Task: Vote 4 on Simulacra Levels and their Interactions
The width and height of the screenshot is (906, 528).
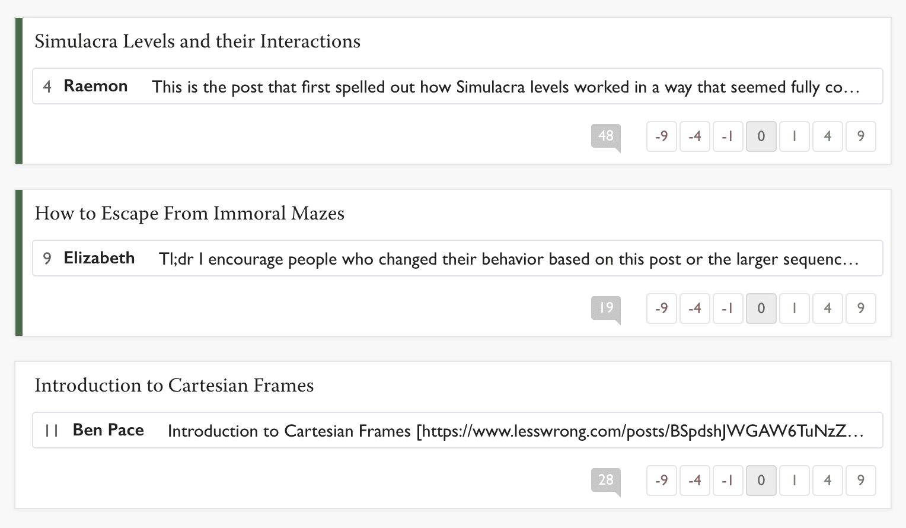Action: (828, 136)
